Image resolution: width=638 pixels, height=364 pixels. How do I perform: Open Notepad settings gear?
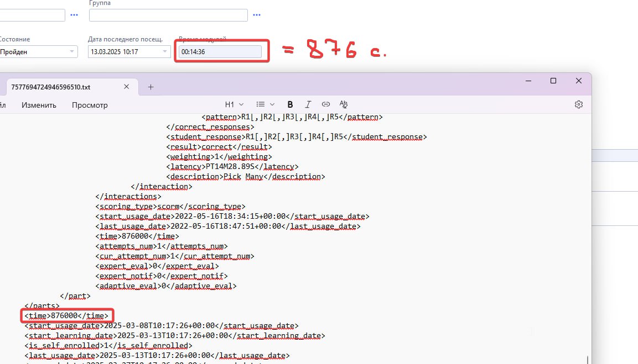point(579,104)
